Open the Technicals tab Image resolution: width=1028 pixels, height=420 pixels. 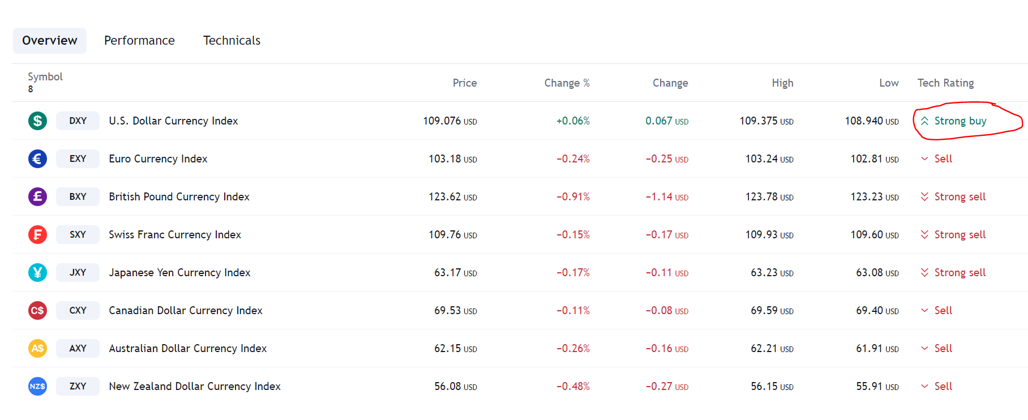[232, 41]
